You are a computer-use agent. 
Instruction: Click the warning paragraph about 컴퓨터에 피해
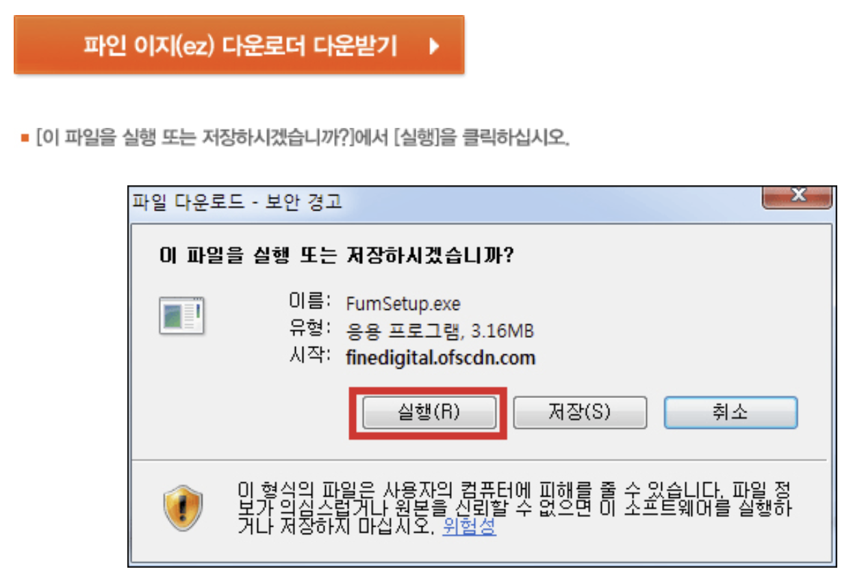click(514, 508)
